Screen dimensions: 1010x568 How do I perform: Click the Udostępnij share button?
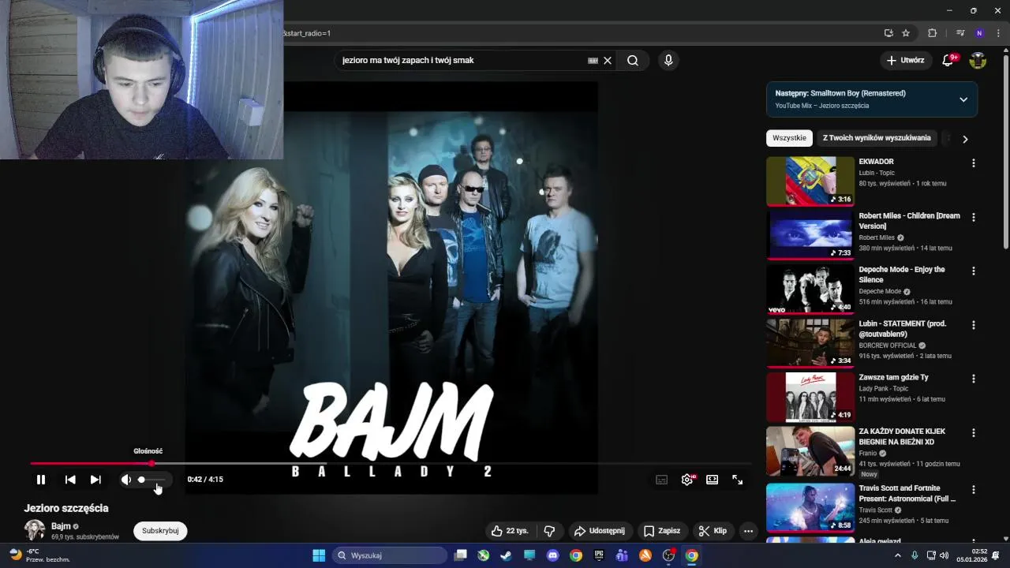click(x=599, y=531)
